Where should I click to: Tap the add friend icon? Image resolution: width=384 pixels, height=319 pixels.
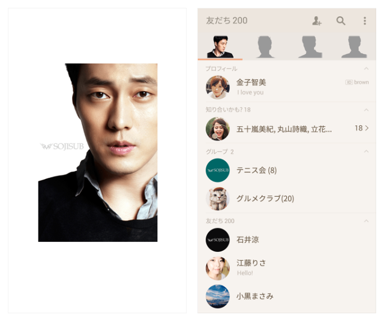click(316, 21)
